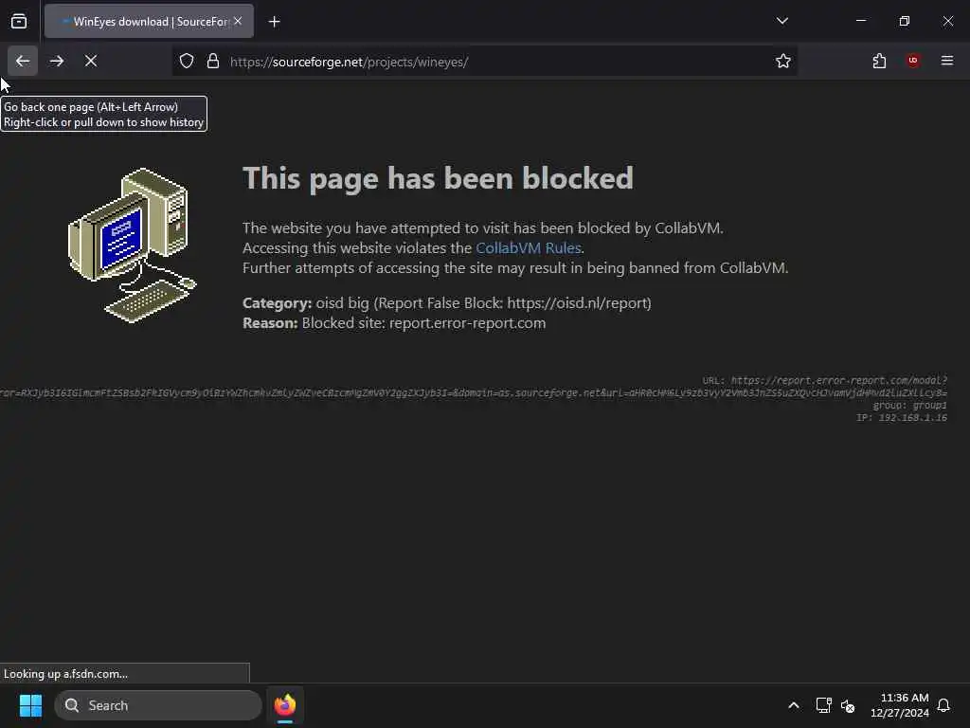Viewport: 970px width, 728px height.
Task: Open the Firefox View button
Action: [x=19, y=22]
